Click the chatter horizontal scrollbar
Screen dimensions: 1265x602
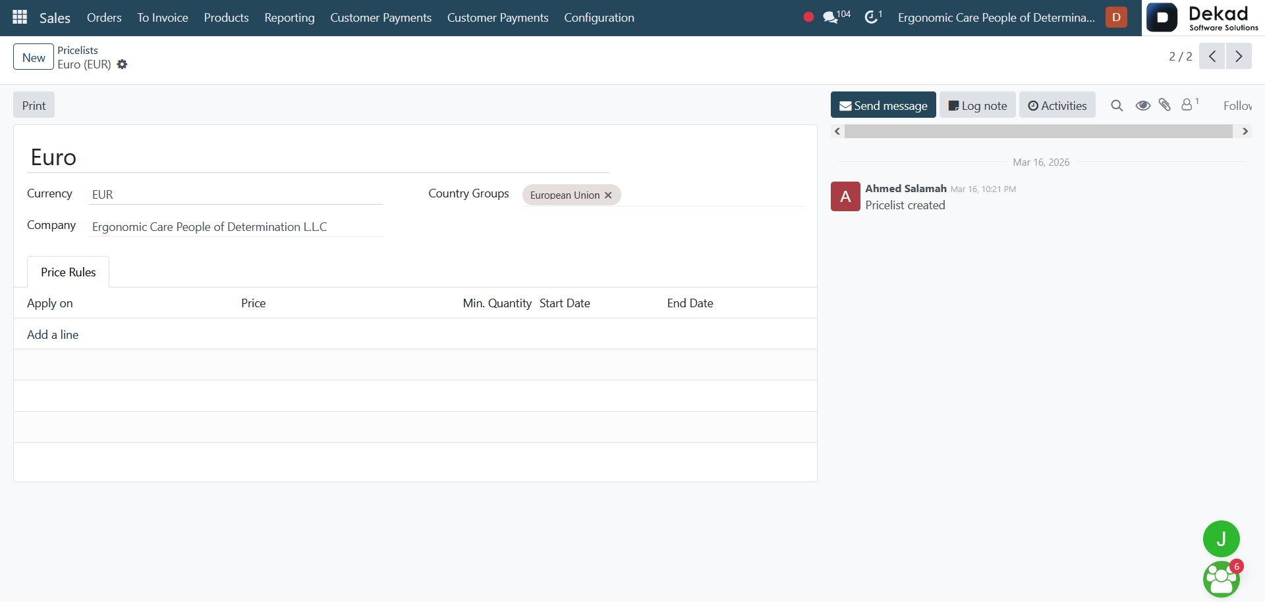tap(1038, 132)
